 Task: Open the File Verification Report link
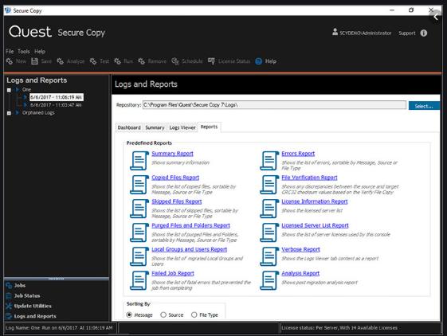point(309,178)
